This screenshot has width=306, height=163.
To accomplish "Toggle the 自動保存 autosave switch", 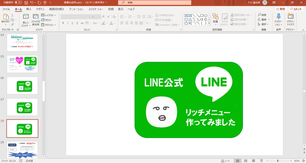I will (18, 2).
